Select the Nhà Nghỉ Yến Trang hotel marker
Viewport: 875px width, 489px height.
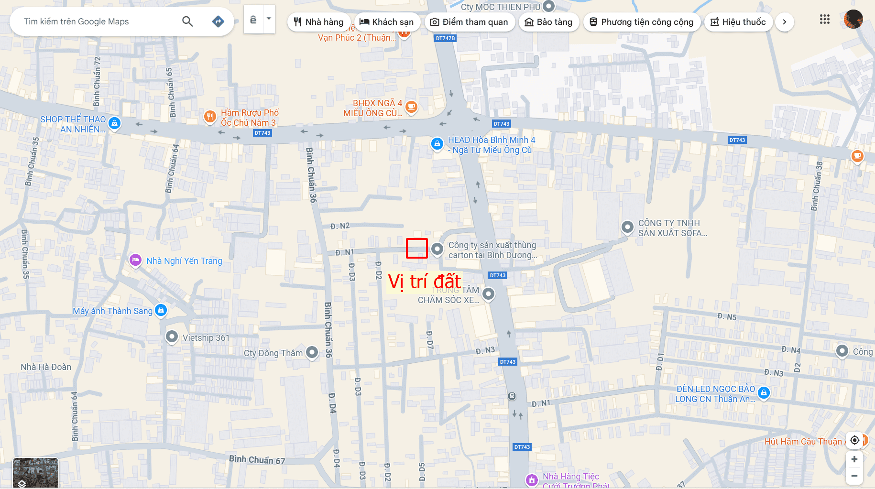[135, 260]
